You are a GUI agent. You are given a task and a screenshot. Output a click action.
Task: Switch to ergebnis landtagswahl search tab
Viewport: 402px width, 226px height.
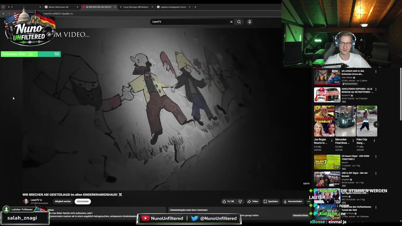173,7
